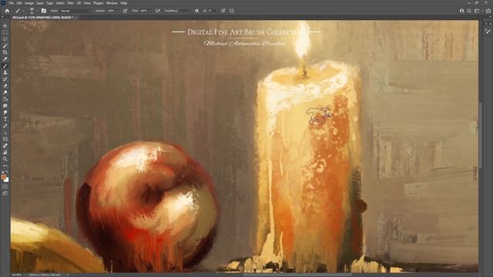493x277 pixels.
Task: Close the open document tab
Action: (75, 17)
